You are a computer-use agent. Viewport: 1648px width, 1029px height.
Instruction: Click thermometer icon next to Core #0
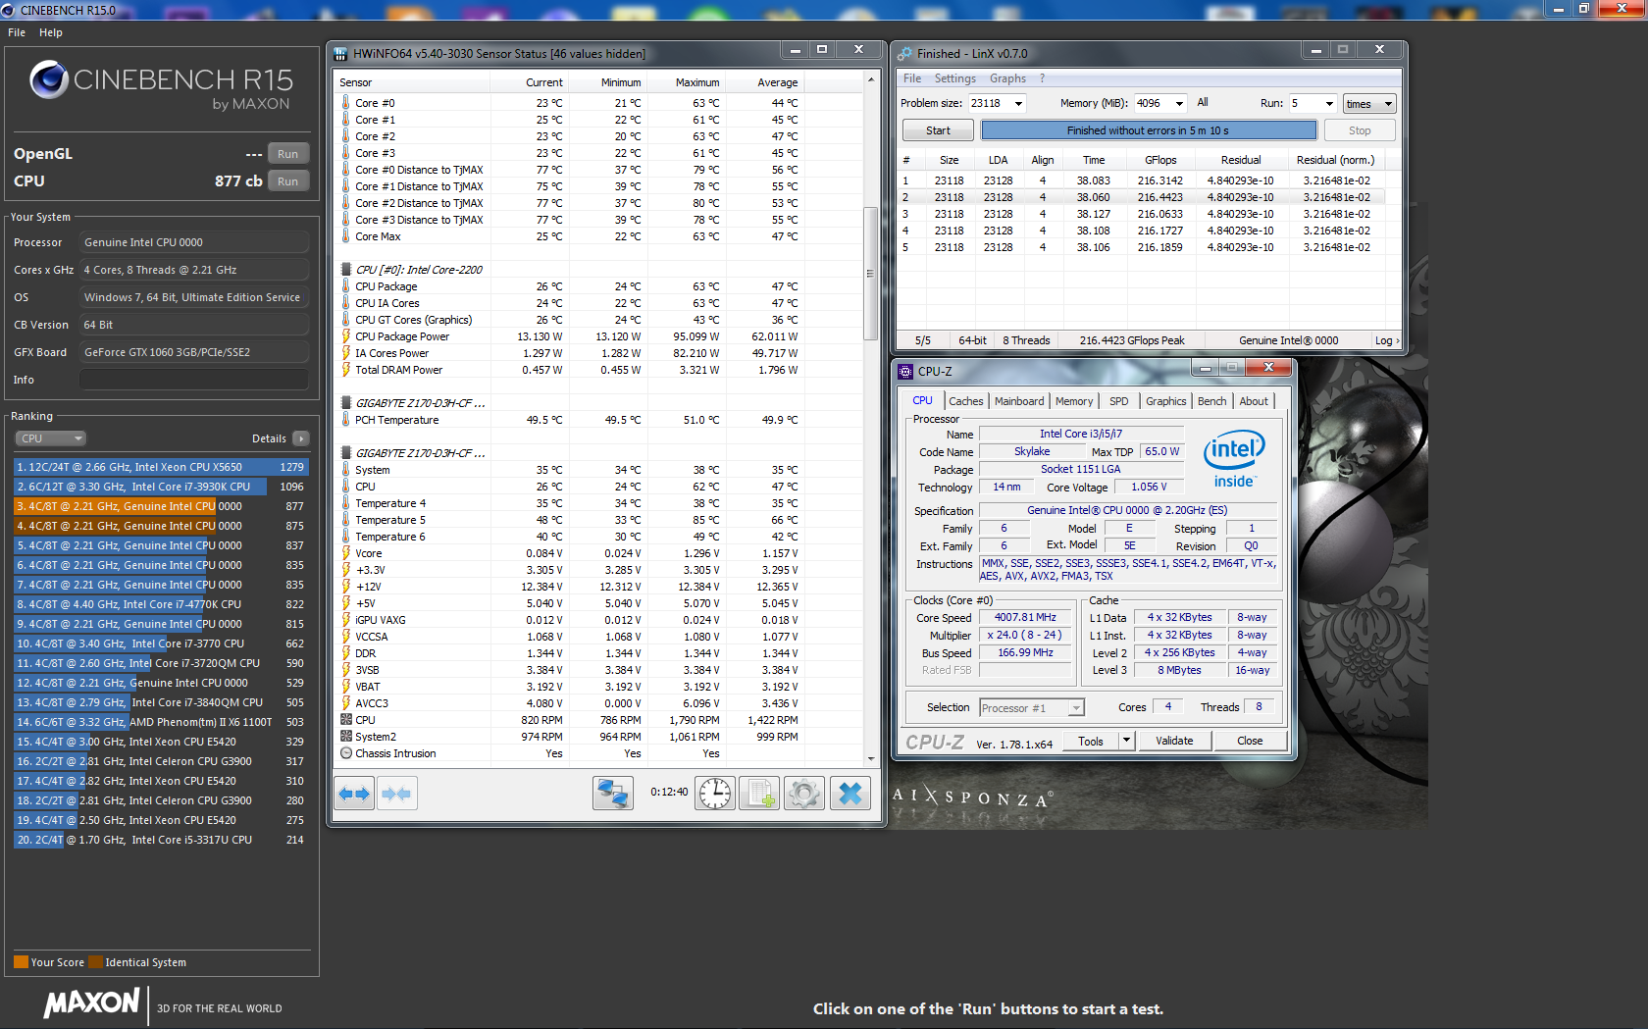346,103
